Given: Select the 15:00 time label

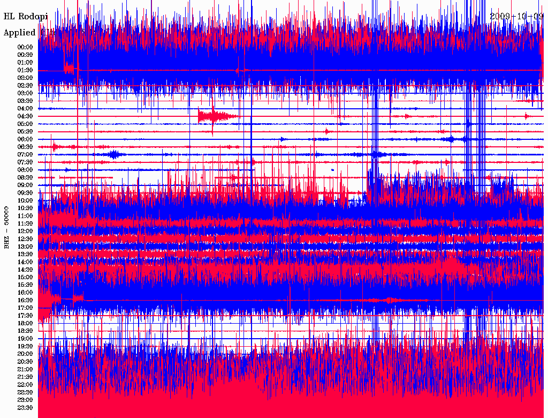Looking at the screenshot, I should (25, 277).
